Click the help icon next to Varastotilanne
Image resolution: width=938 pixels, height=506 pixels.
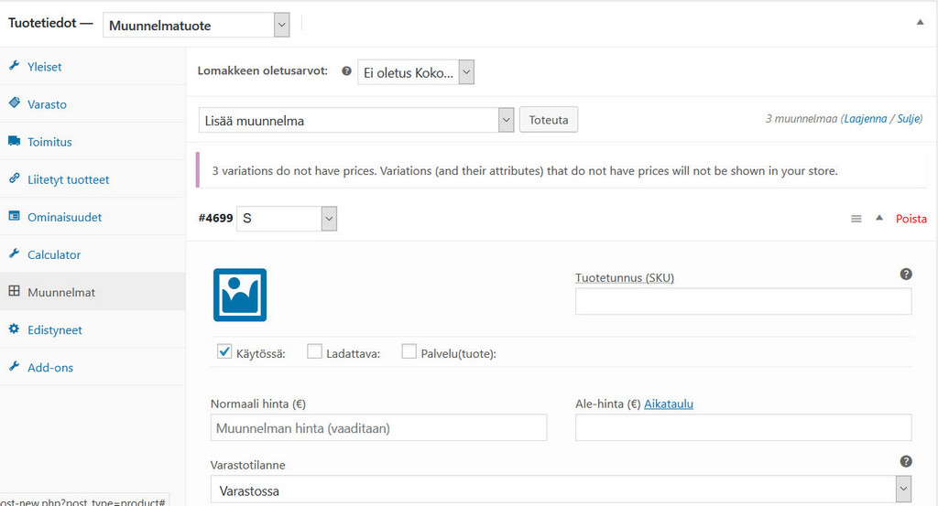(x=906, y=462)
